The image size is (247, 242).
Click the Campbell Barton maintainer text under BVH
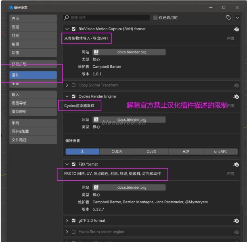(107, 67)
